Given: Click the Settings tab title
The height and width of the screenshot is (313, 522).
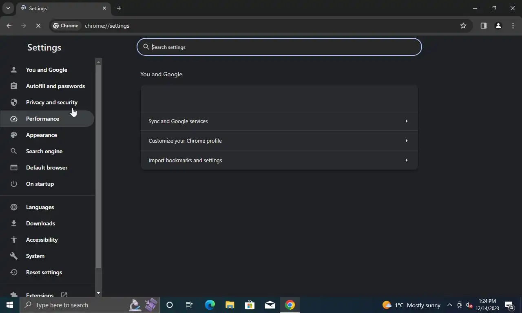Looking at the screenshot, I should pyautogui.click(x=38, y=8).
